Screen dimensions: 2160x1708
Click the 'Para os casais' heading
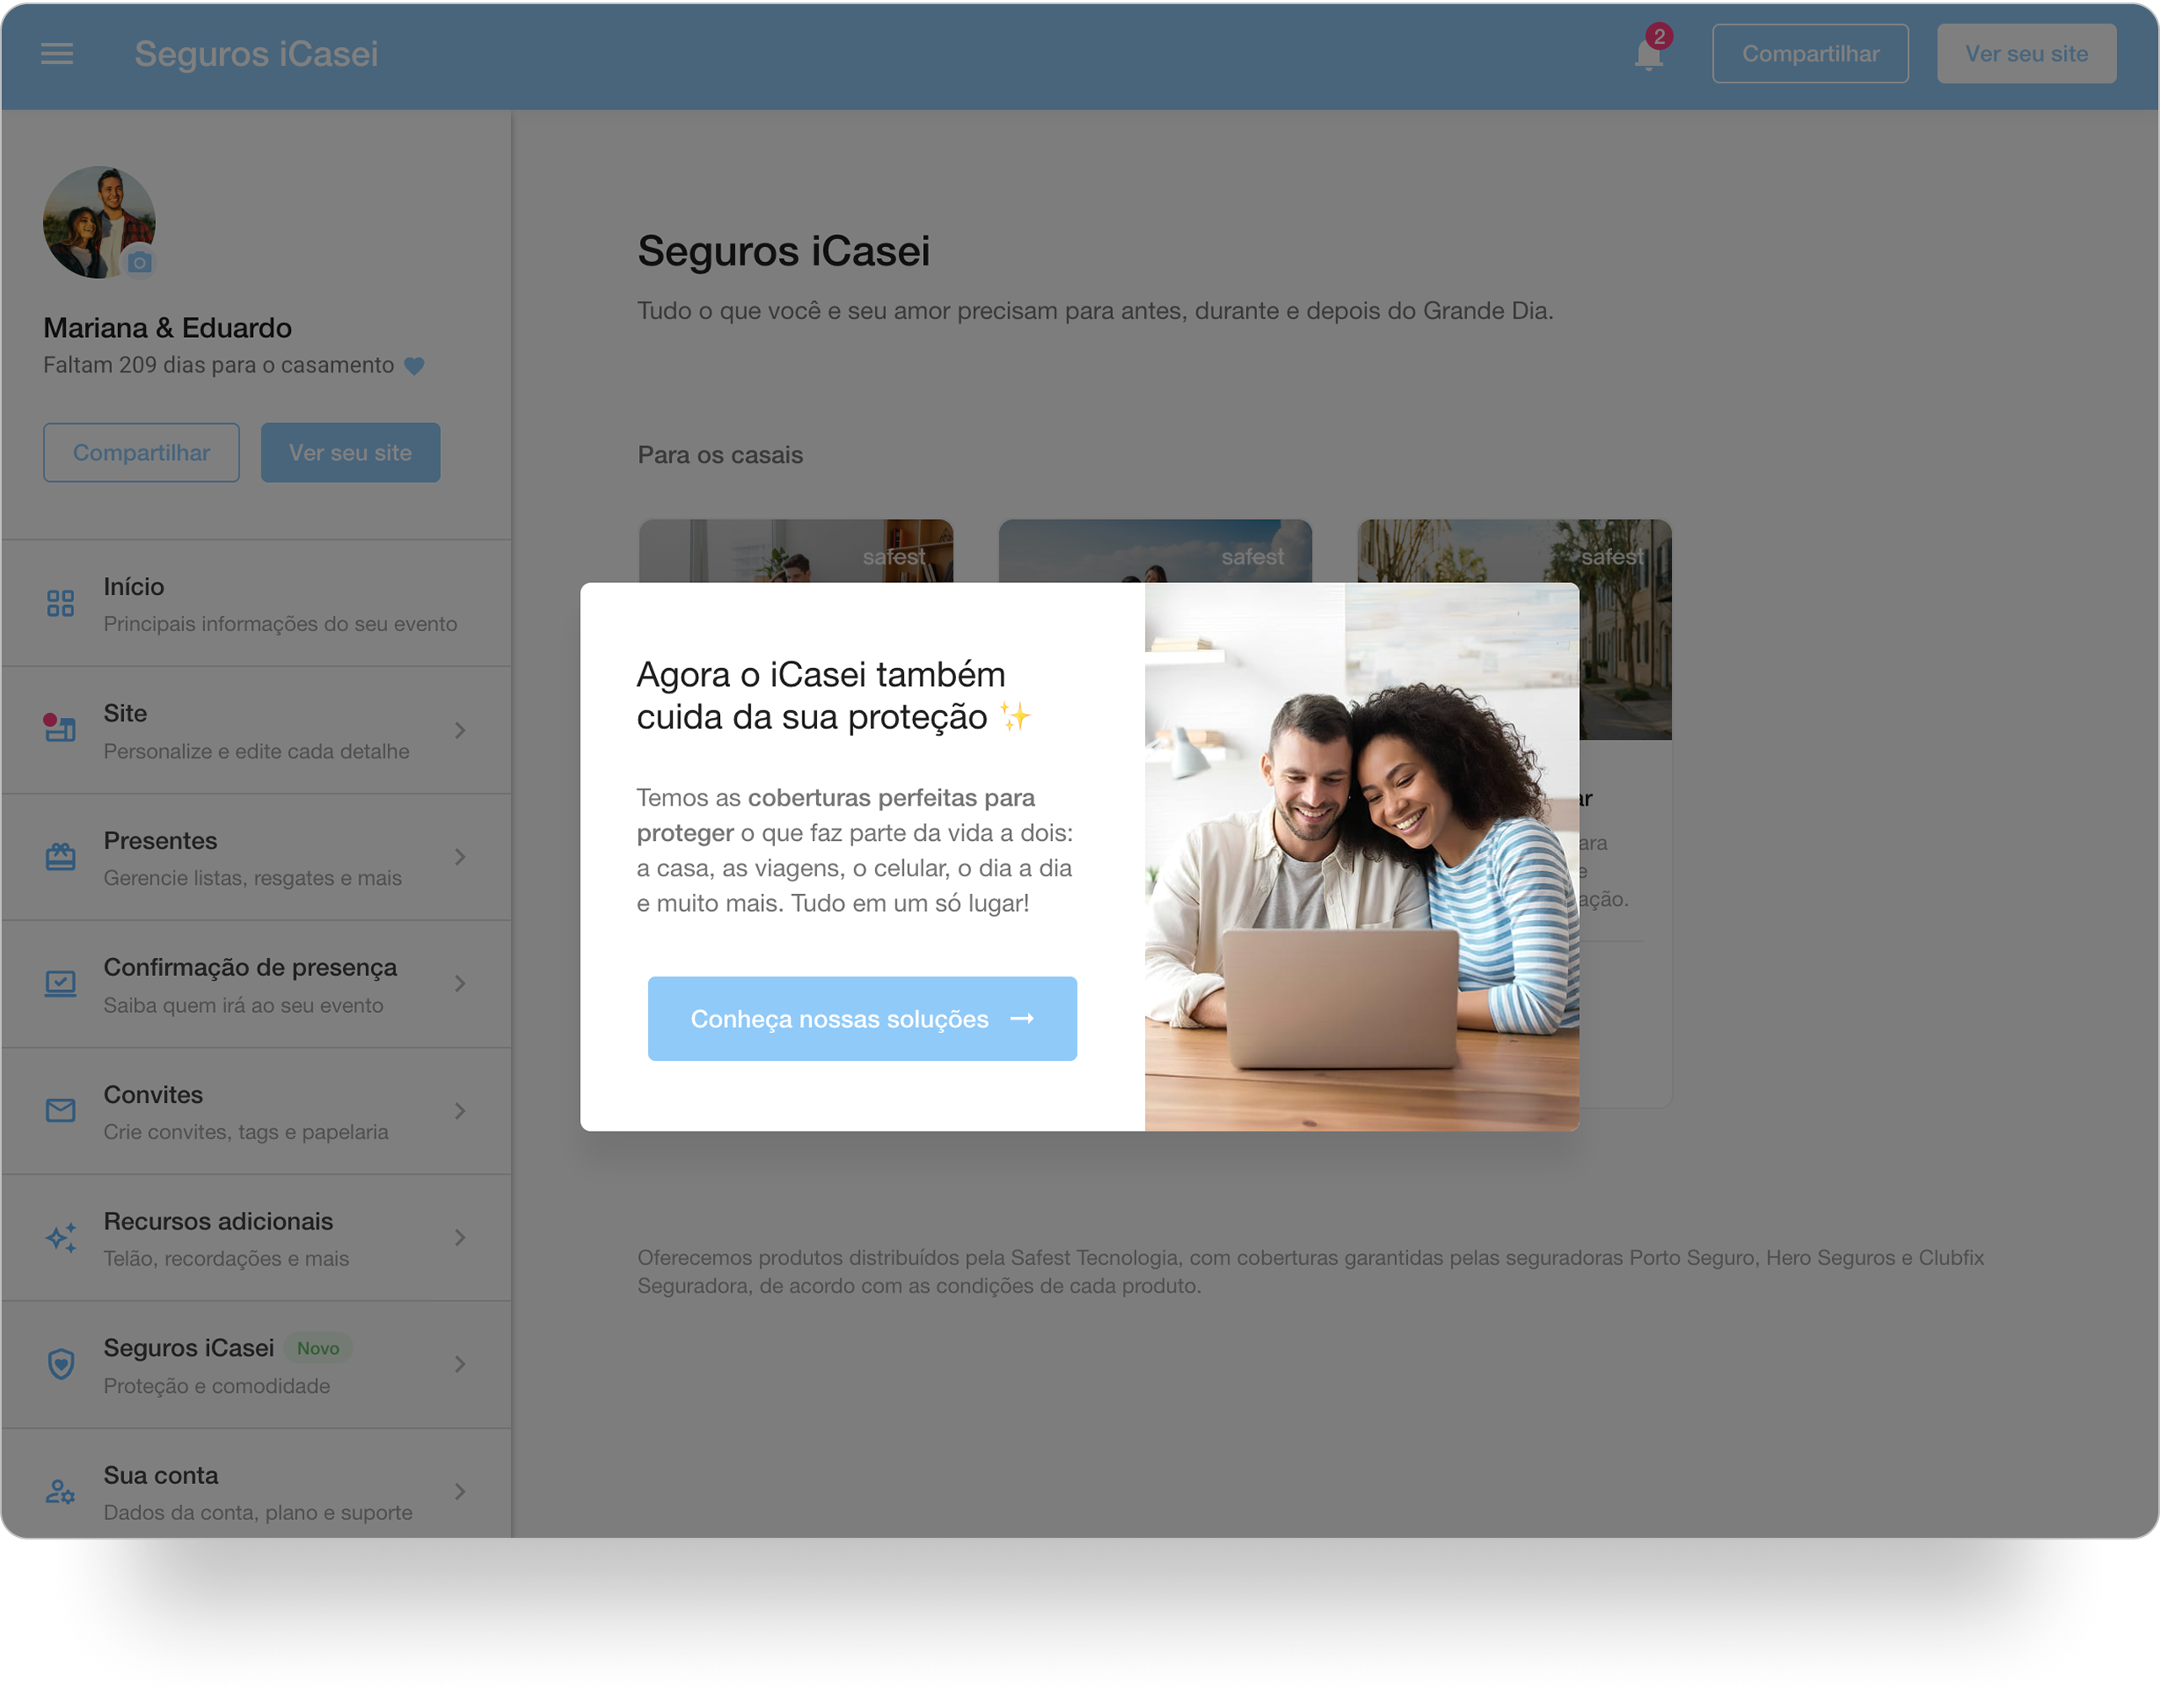tap(720, 455)
